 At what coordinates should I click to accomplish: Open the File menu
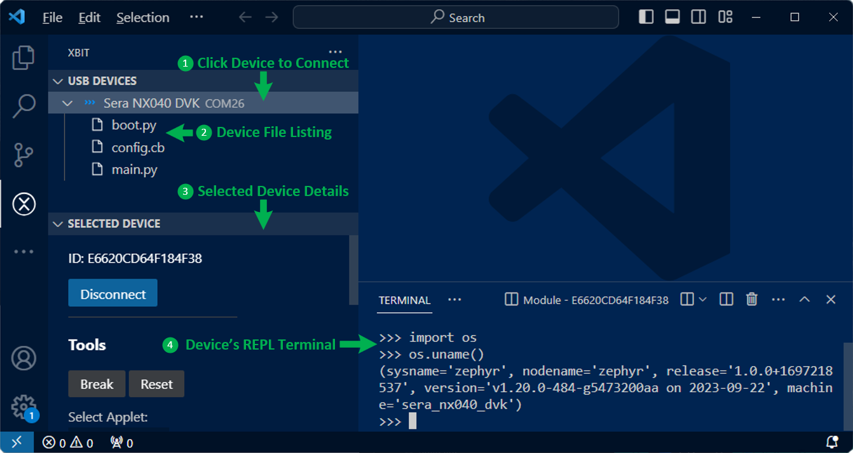click(x=52, y=17)
